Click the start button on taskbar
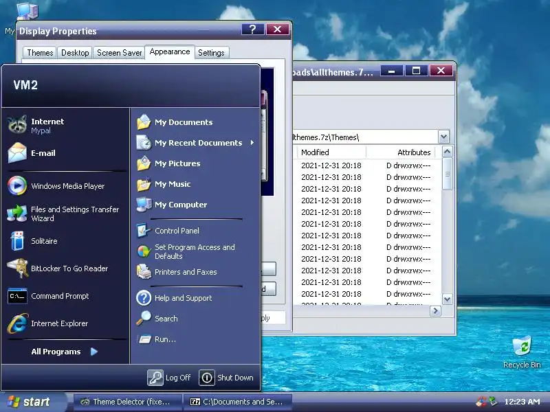 (x=33, y=402)
